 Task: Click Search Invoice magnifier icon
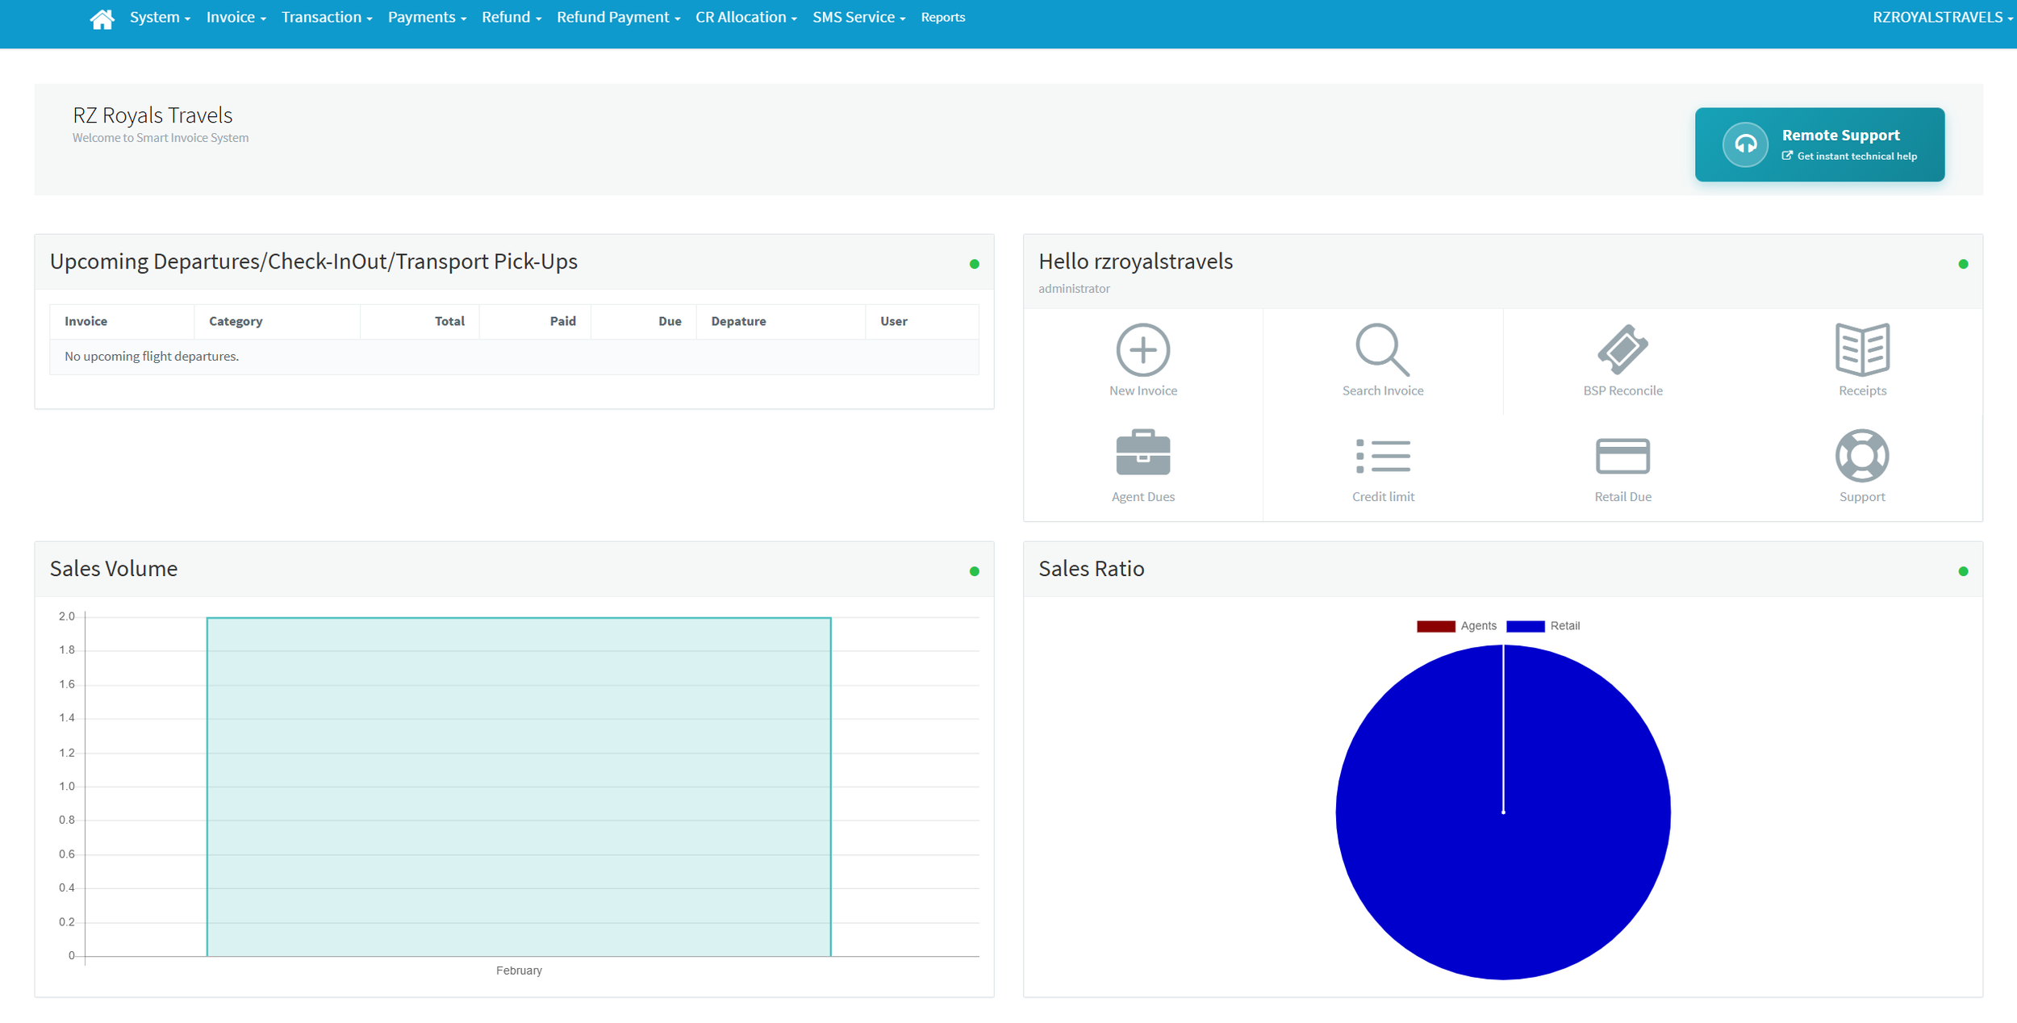click(1382, 350)
